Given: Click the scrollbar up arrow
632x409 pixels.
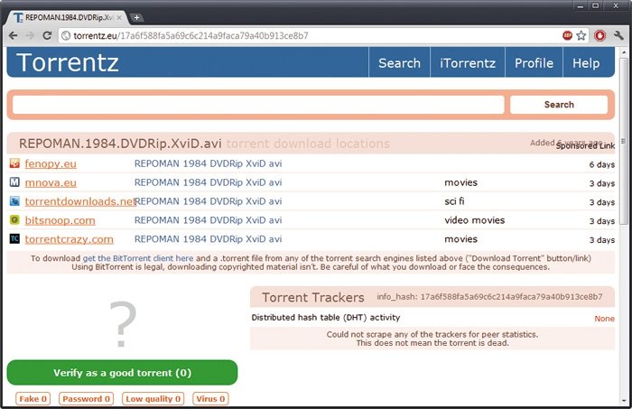Looking at the screenshot, I should click(x=624, y=52).
